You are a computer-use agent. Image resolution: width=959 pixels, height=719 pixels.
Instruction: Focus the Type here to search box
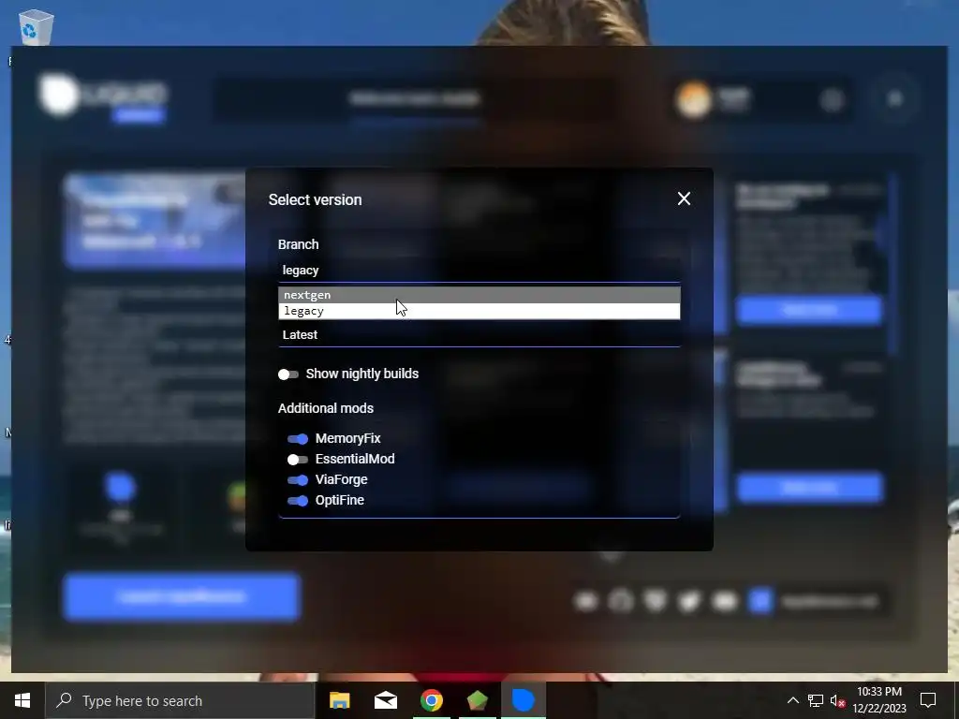tap(180, 700)
